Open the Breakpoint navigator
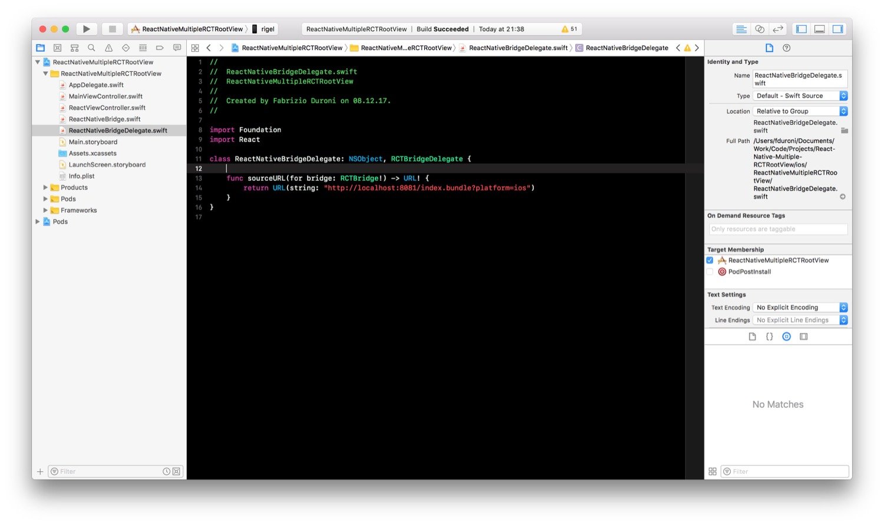 coord(160,48)
